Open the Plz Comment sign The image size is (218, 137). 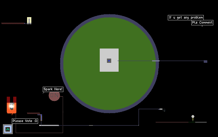(x=202, y=22)
